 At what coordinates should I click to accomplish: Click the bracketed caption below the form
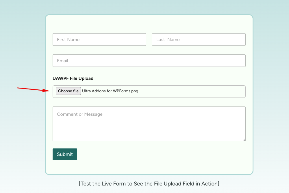tap(149, 183)
